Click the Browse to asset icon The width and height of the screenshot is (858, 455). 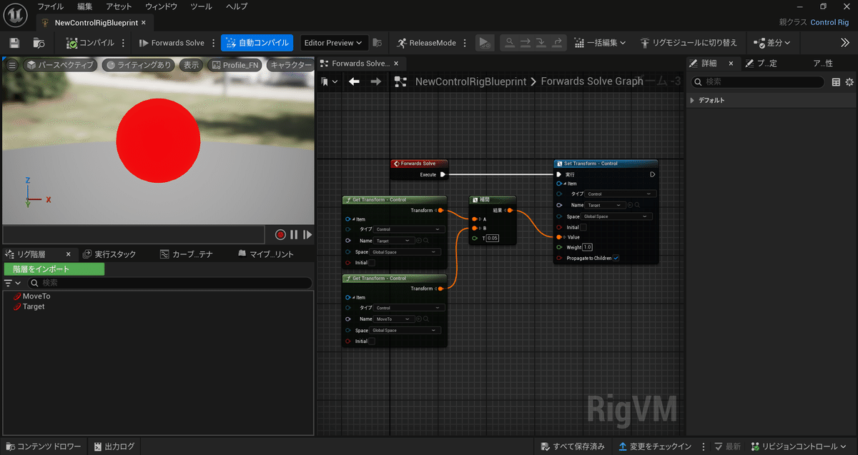pyautogui.click(x=39, y=43)
